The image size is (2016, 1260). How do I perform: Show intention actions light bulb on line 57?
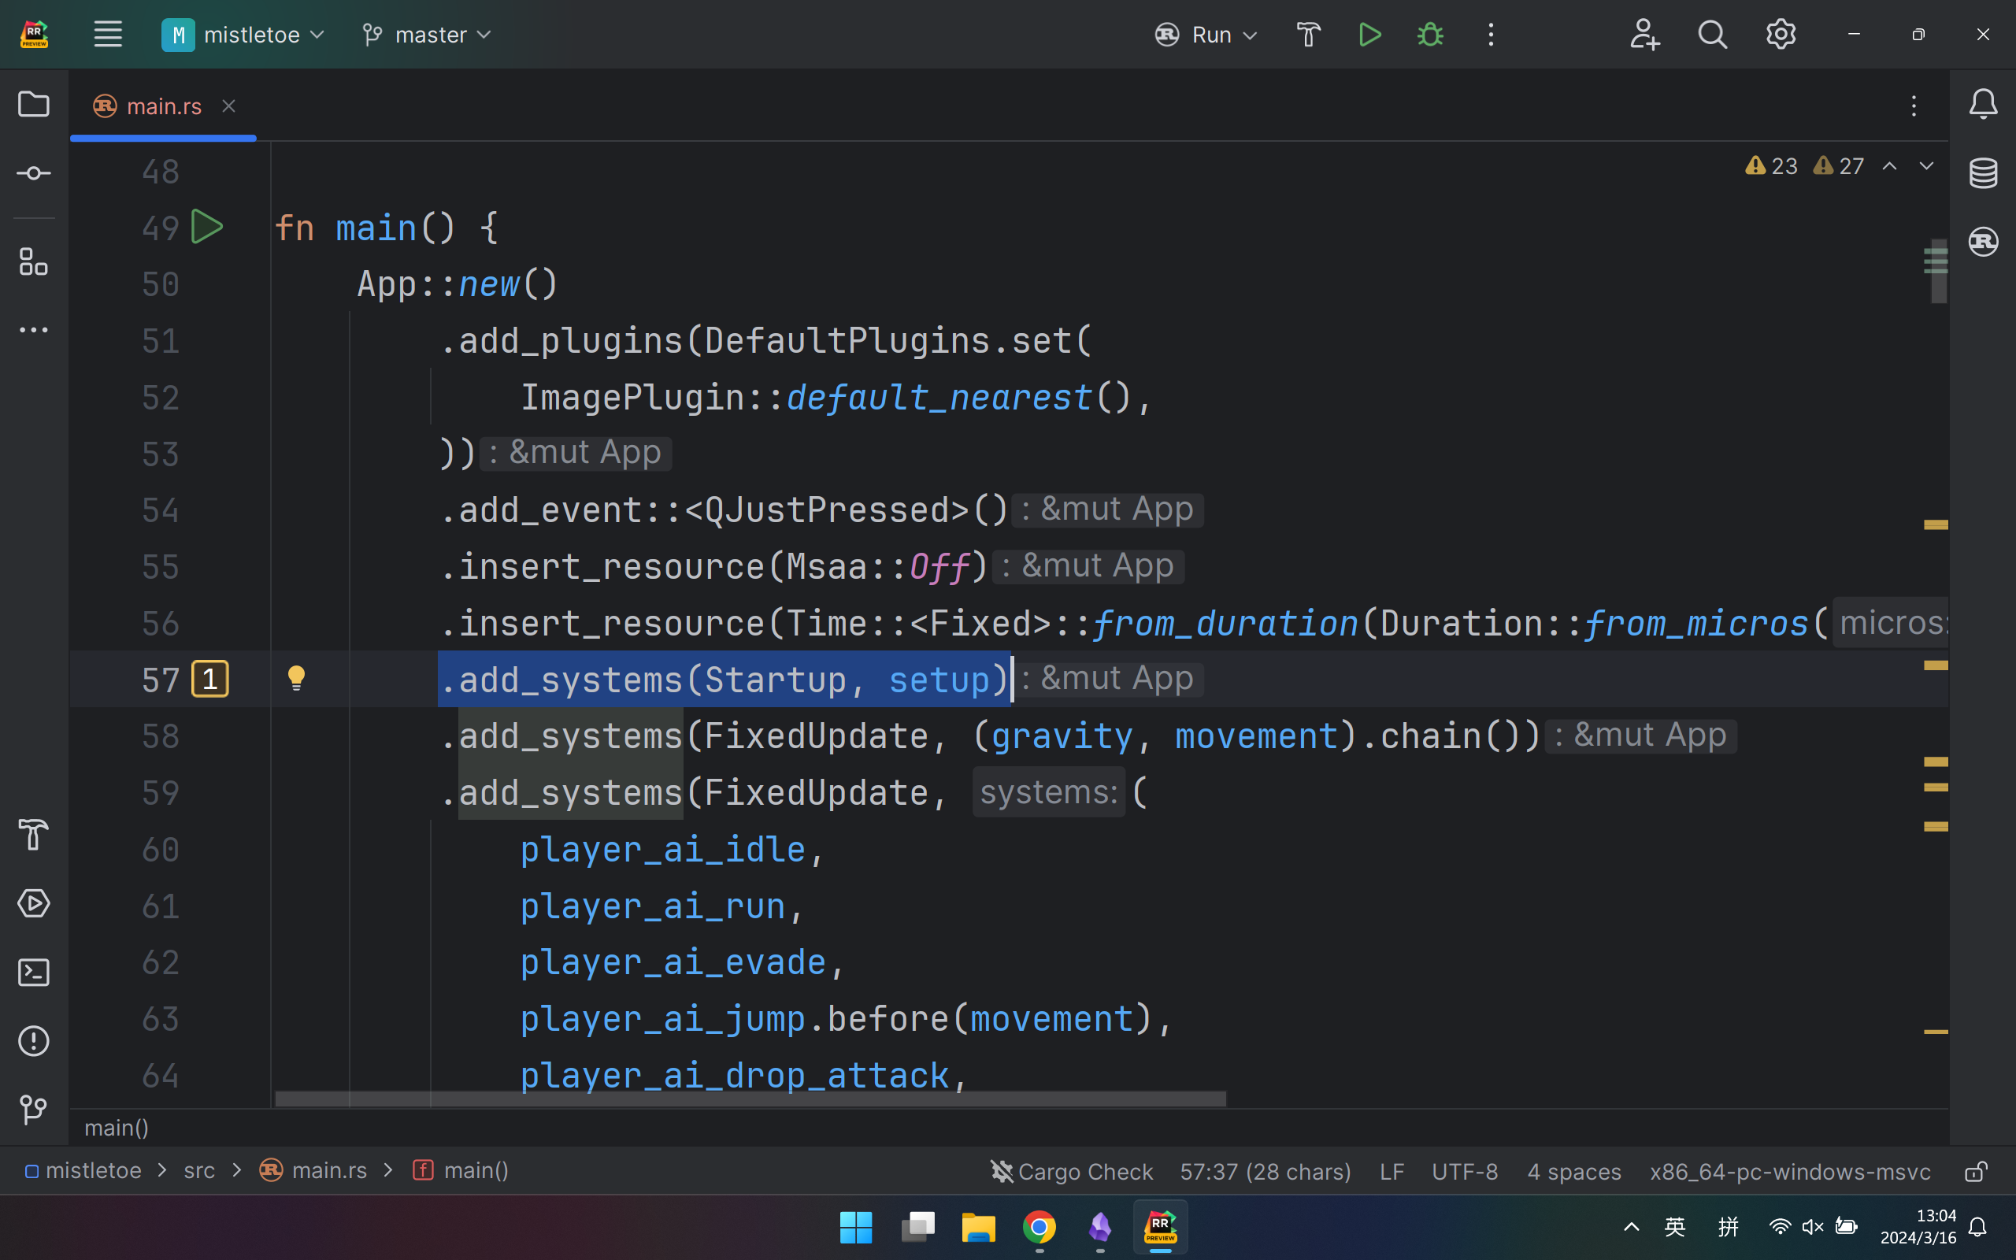pos(296,678)
